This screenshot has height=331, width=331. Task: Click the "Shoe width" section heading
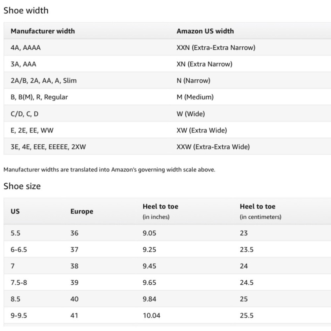[x=26, y=11]
